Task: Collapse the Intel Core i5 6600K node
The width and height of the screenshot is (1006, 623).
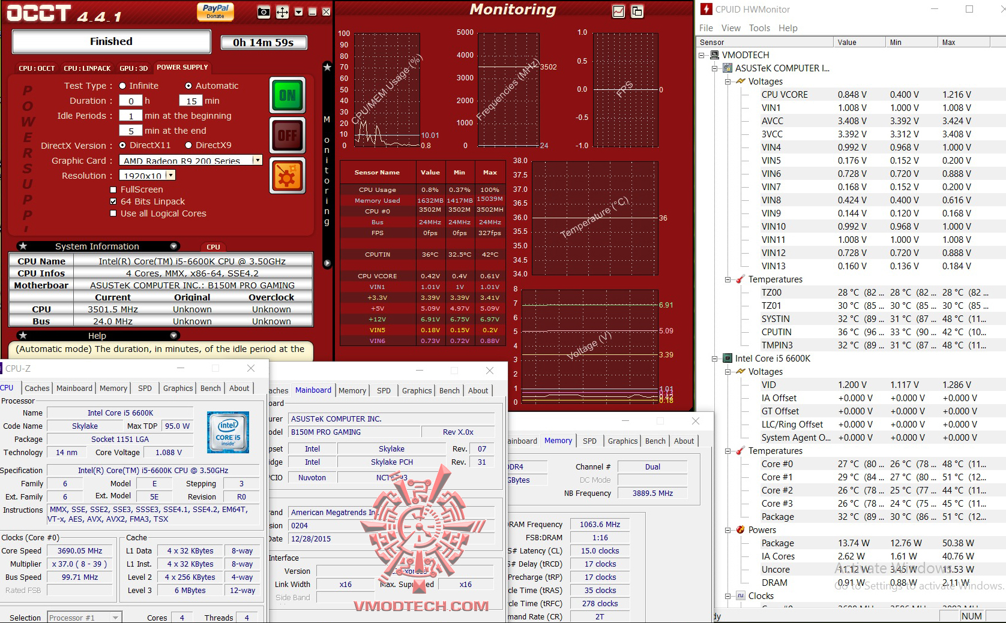Action: [x=715, y=359]
